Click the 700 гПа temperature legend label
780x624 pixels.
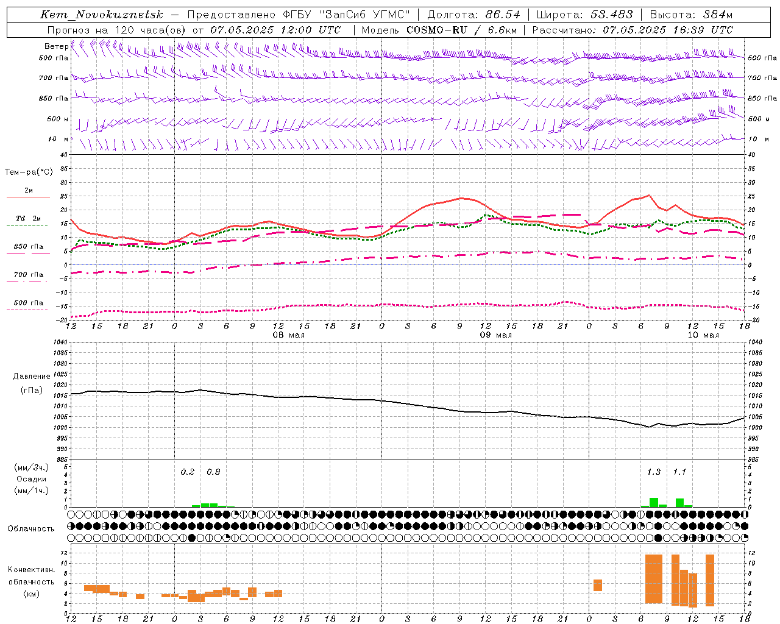coord(29,275)
